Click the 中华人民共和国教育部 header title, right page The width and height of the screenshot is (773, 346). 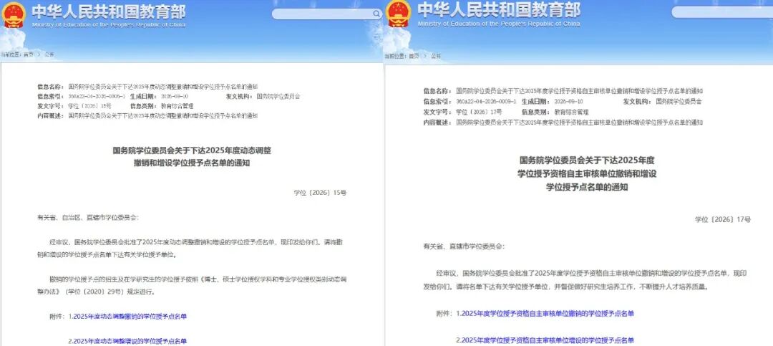499,9
